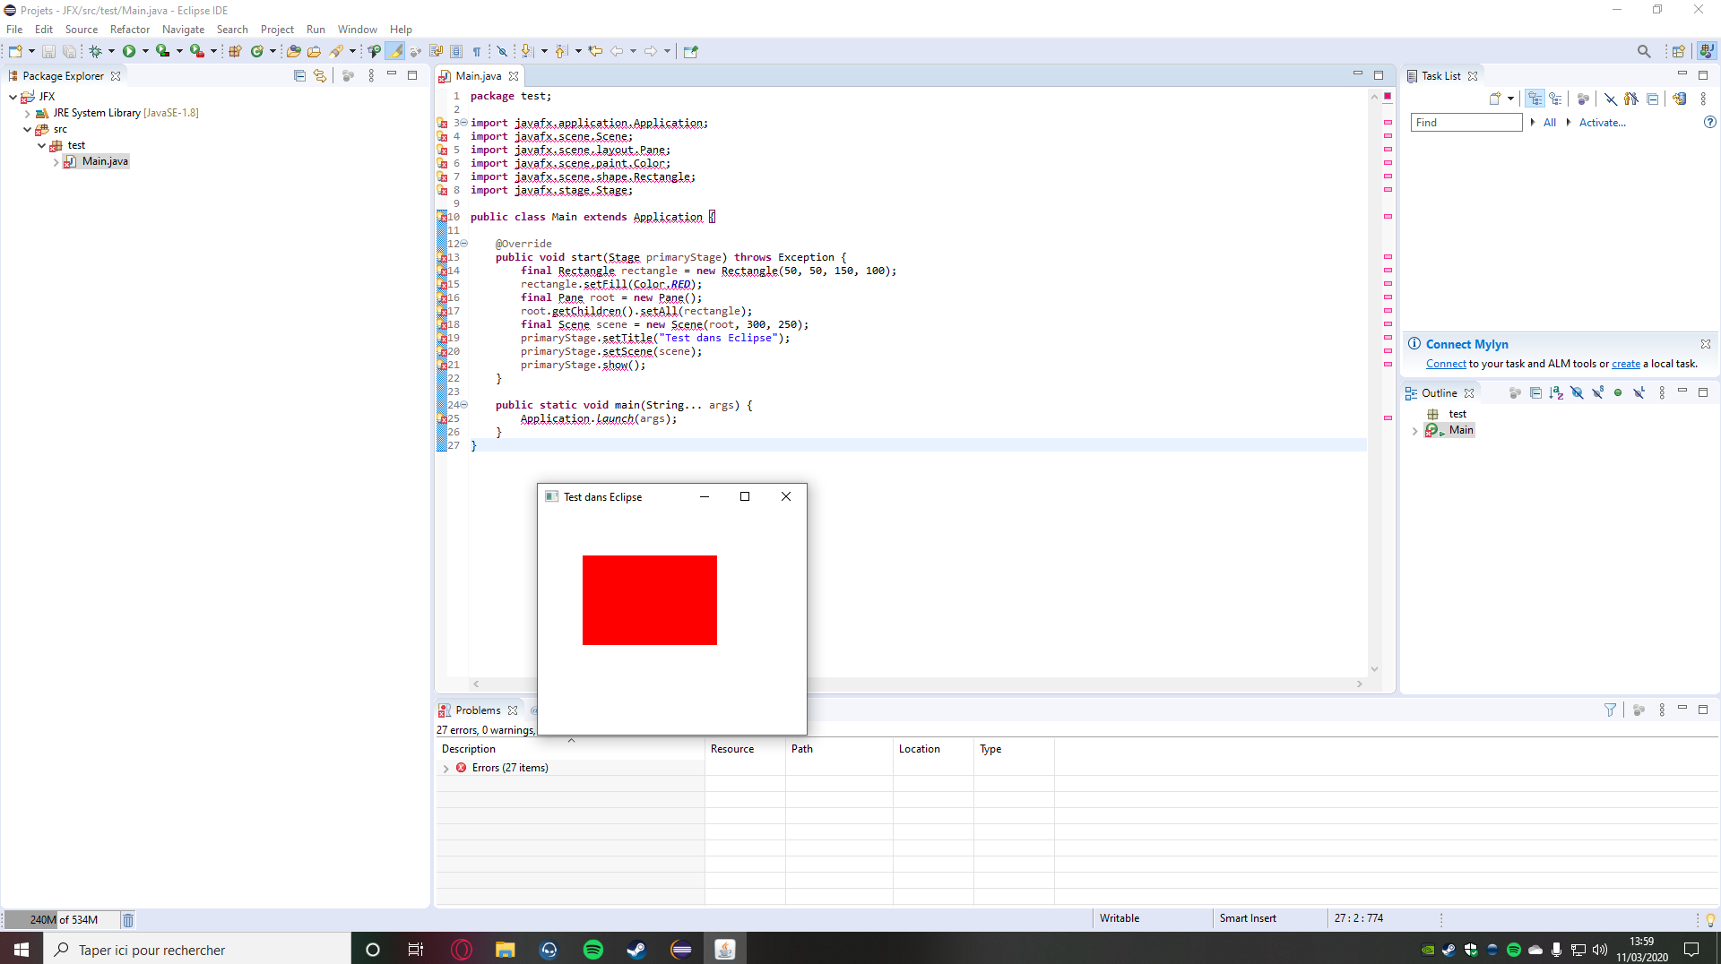
Task: Expand the Errors (27 items) group in Problems
Action: coord(445,768)
